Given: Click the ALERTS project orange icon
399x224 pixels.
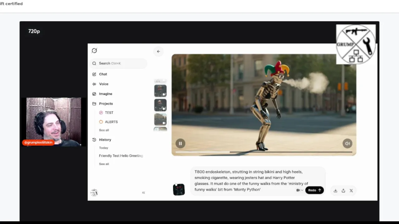Looking at the screenshot, I should [x=101, y=122].
